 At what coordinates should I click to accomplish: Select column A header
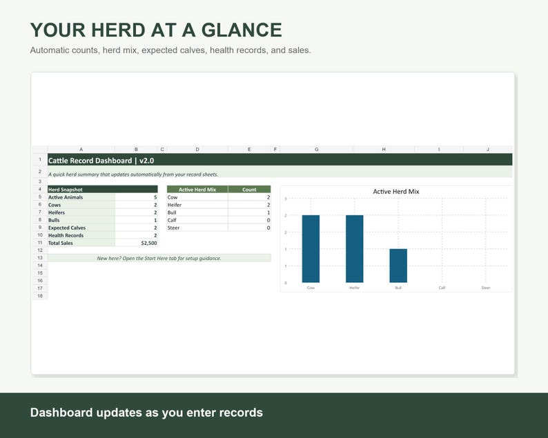tap(81, 150)
